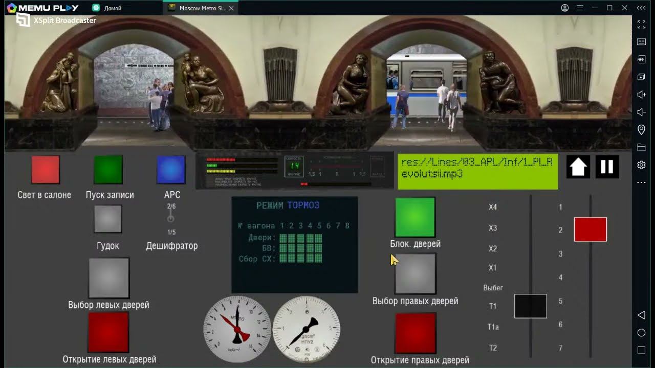Open left doors with red Открытие левых дверей

(x=108, y=332)
